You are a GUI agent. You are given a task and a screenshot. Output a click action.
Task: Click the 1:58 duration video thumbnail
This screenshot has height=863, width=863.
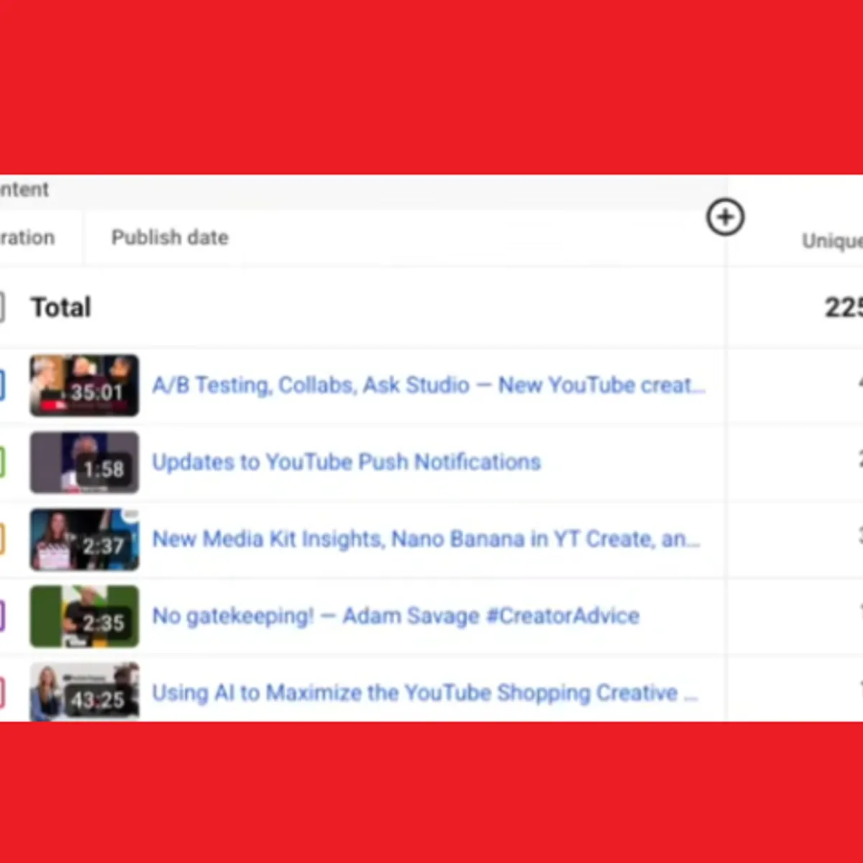(x=84, y=462)
